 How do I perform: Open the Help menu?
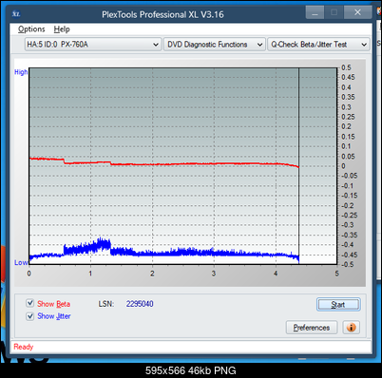tap(62, 29)
